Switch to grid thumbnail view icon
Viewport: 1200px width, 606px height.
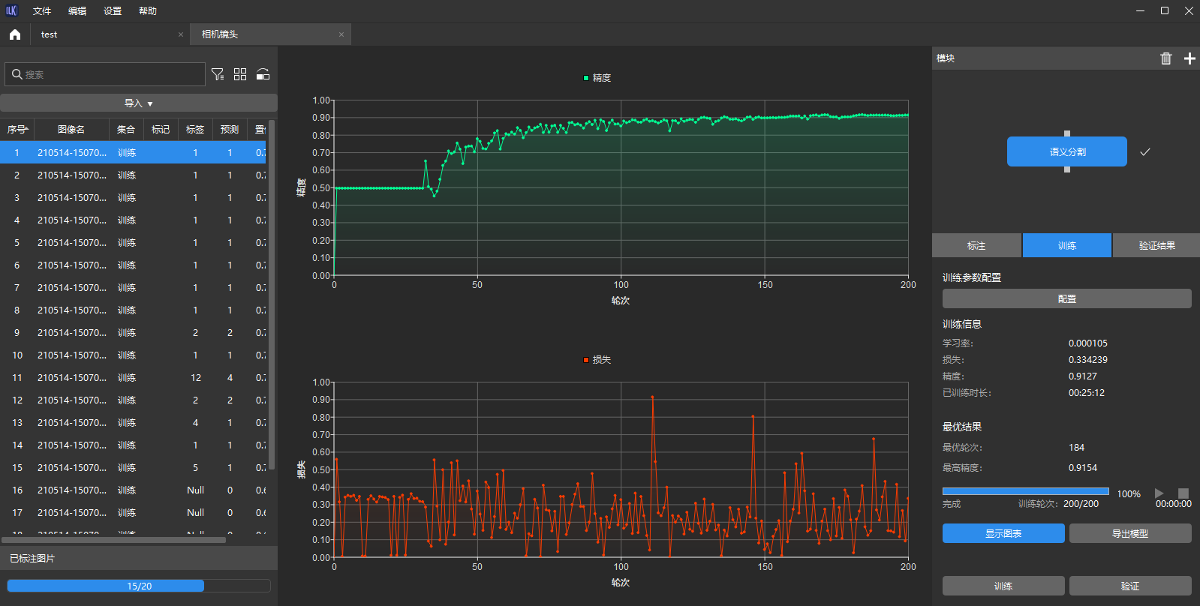coord(240,74)
